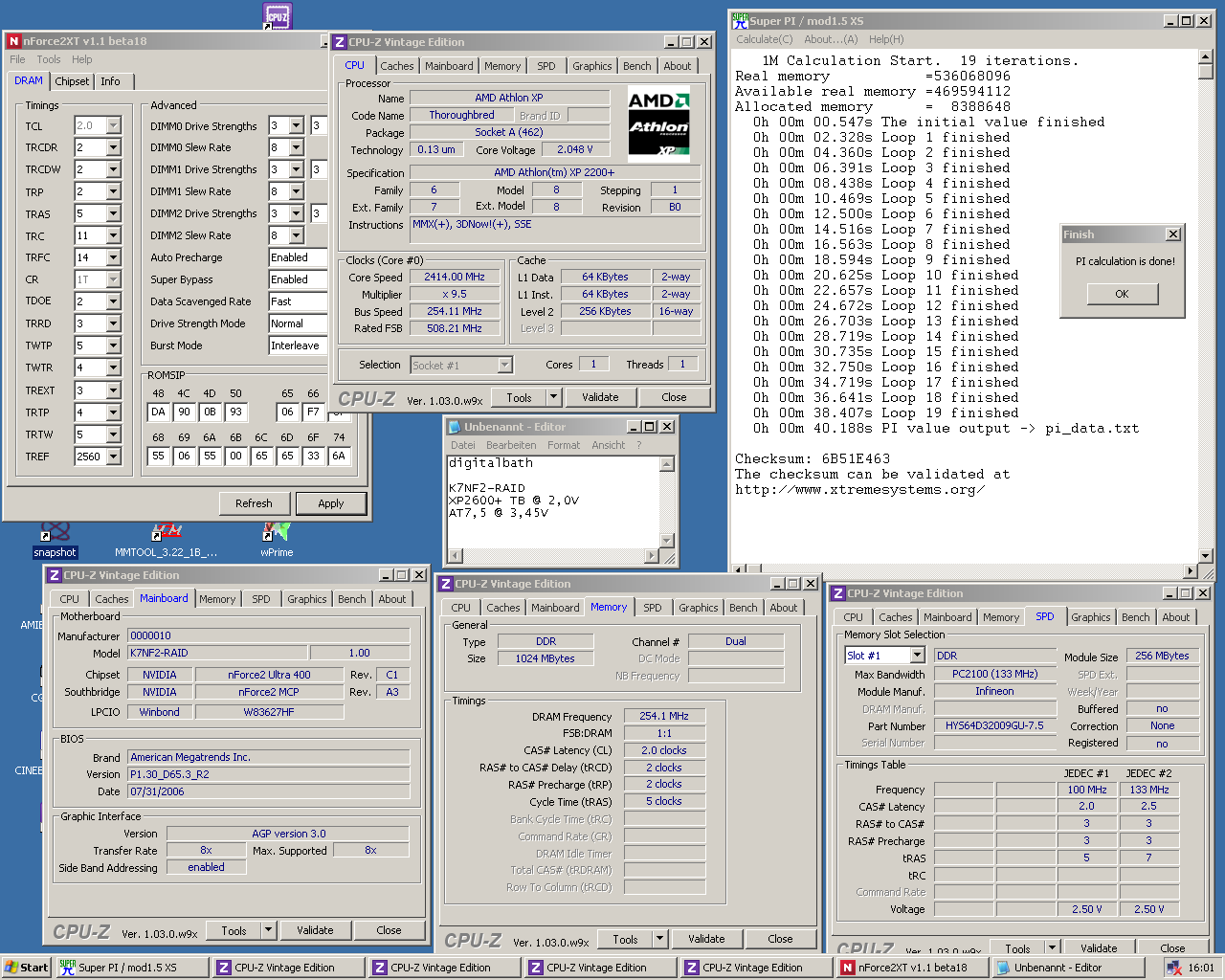Screen dimensions: 1225x980
Task: Click into the Editor text area at digitalbath
Action: pyautogui.click(x=491, y=463)
